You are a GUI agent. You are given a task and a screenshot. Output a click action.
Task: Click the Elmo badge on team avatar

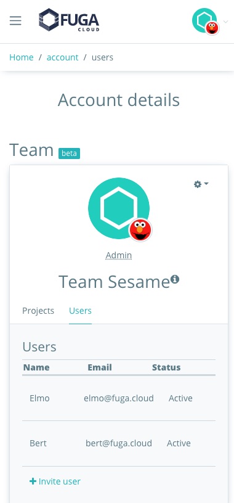140,230
